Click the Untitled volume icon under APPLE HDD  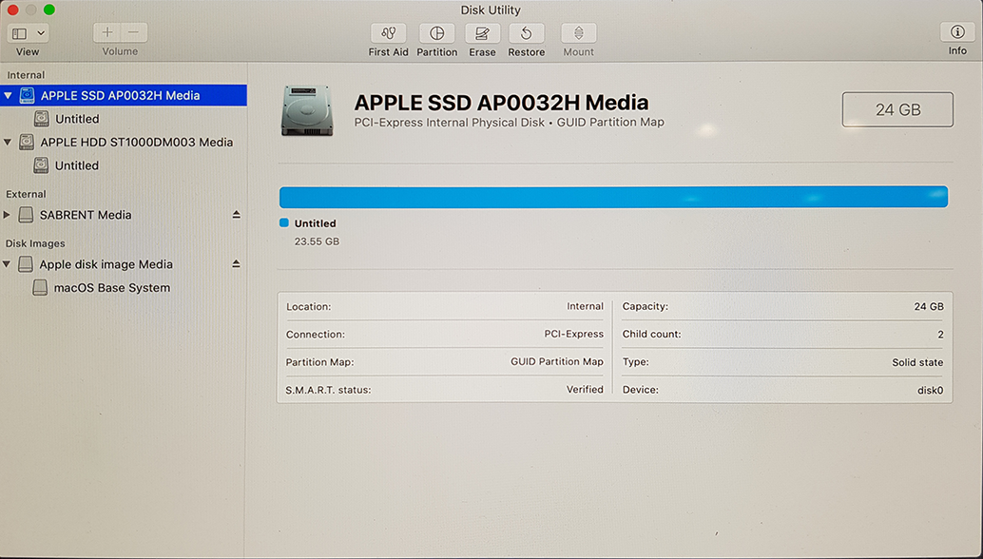(x=41, y=165)
